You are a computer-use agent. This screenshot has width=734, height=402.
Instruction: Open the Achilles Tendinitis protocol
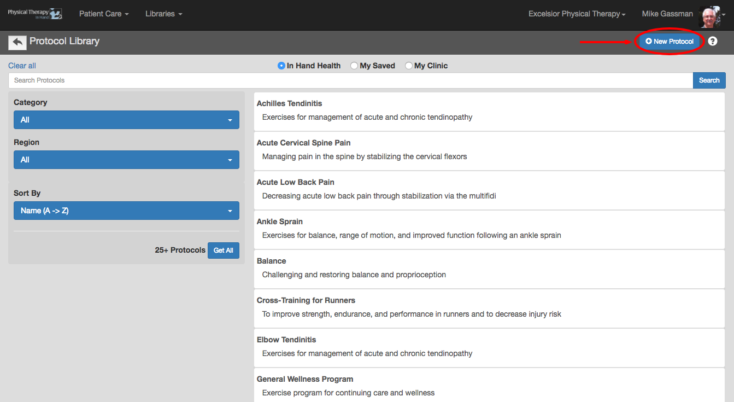click(290, 103)
